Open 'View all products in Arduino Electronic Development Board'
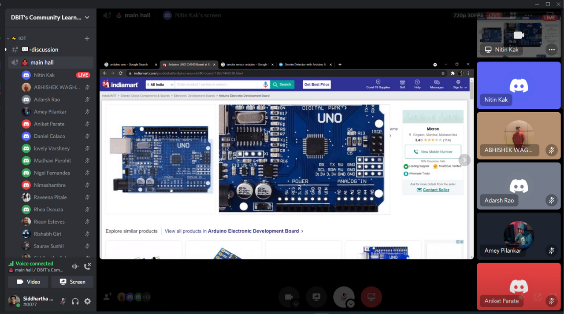The image size is (564, 317). click(x=234, y=231)
